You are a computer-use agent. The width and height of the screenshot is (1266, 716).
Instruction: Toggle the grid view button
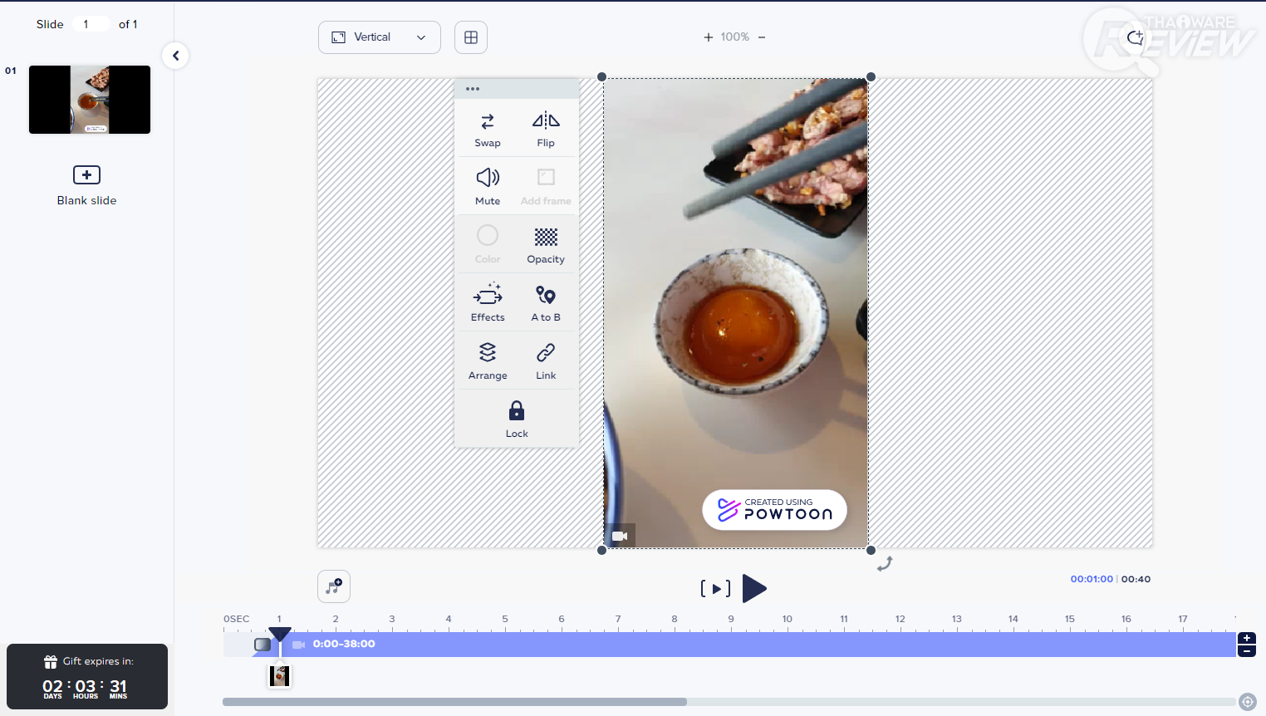[x=471, y=37]
